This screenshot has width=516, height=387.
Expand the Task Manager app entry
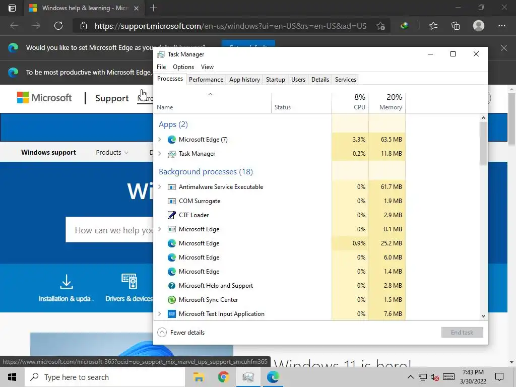[160, 154]
